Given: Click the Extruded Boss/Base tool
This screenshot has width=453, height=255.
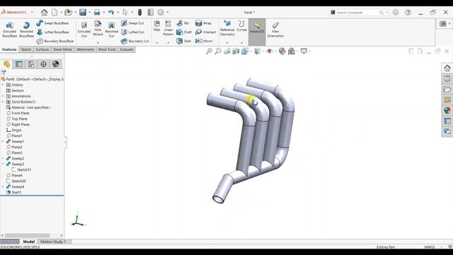Looking at the screenshot, I should 9,30.
